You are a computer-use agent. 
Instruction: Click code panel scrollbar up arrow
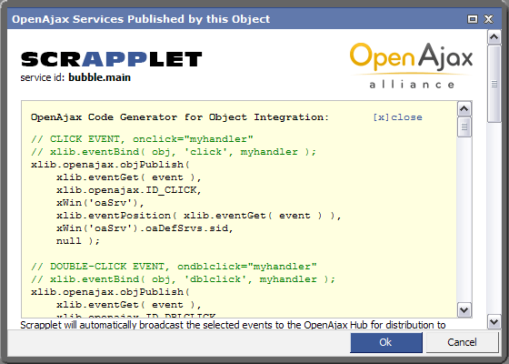click(464, 109)
